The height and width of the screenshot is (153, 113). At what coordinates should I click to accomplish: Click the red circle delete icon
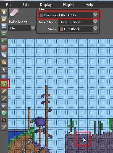[4, 48]
